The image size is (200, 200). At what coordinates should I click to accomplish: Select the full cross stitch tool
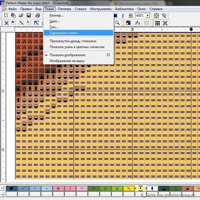tap(6, 23)
